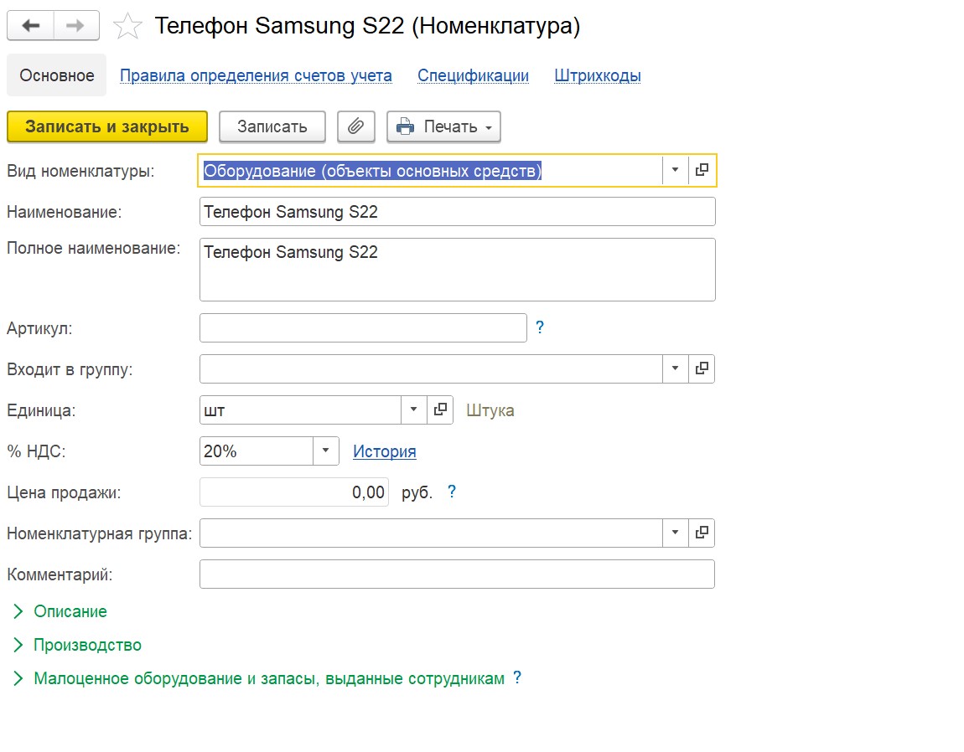
Task: Open the НДС История link
Action: (x=384, y=451)
